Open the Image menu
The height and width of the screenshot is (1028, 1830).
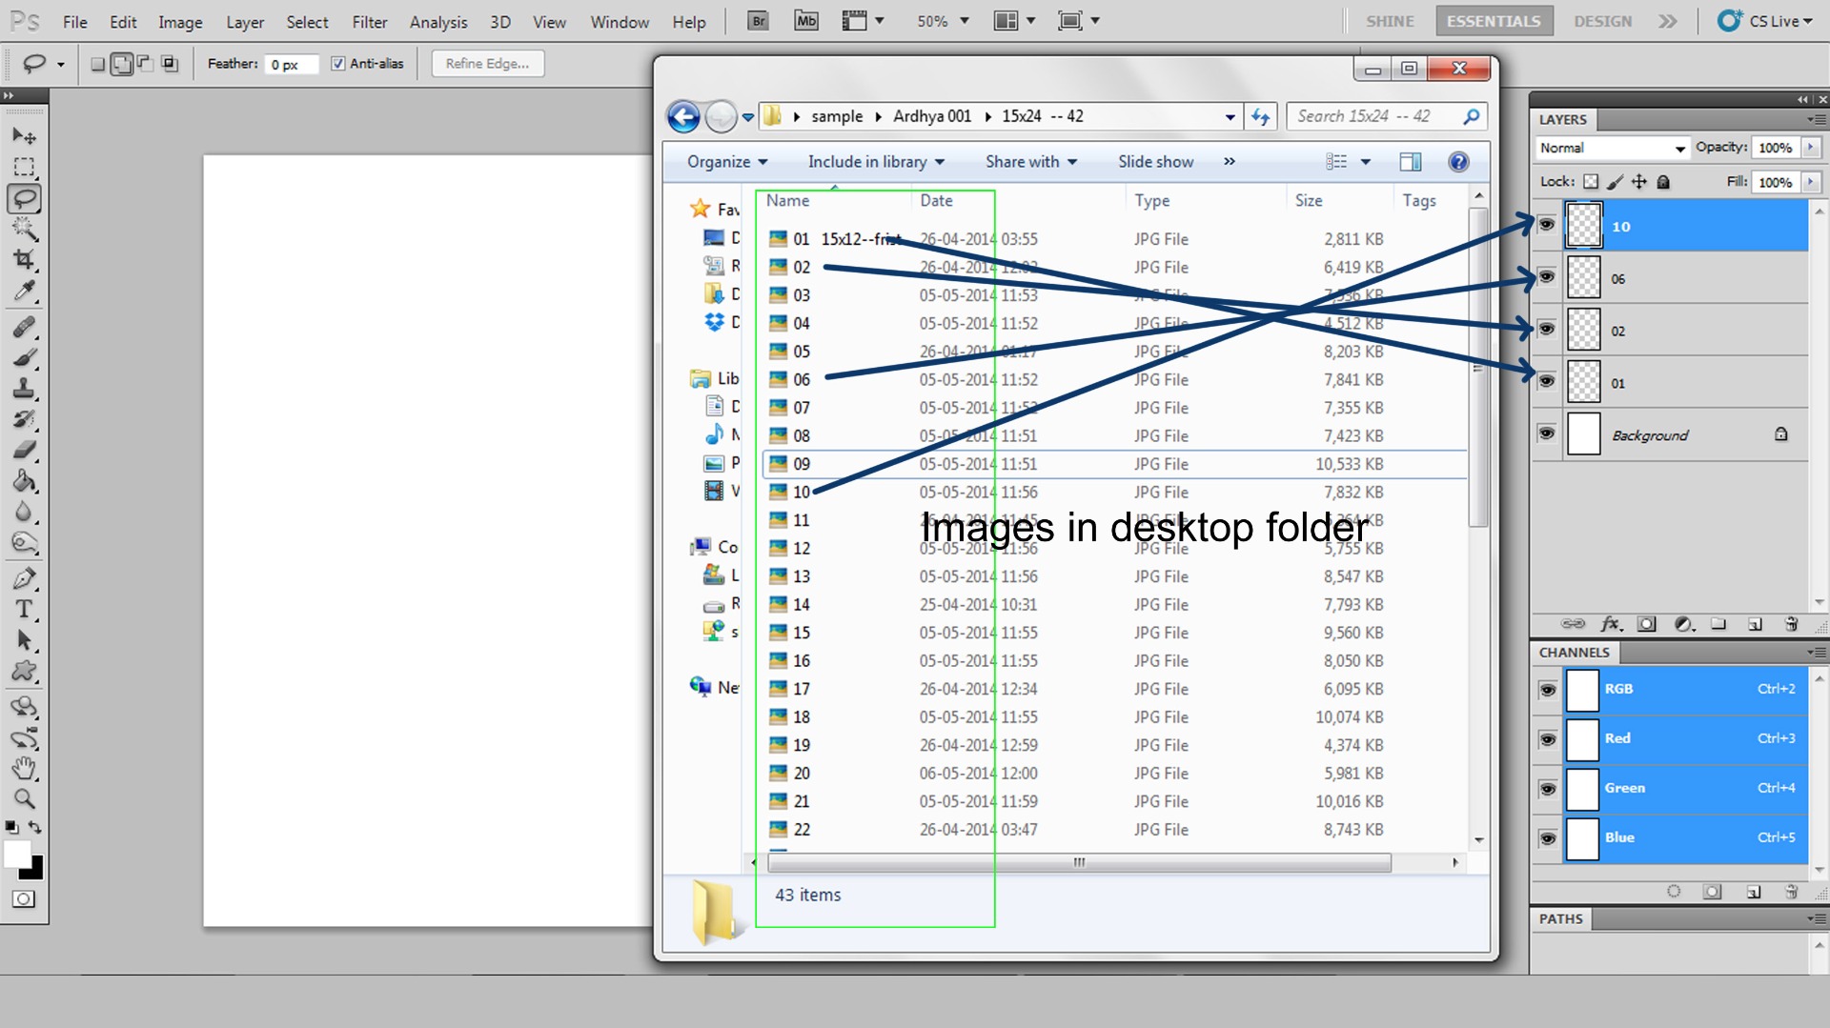180,22
